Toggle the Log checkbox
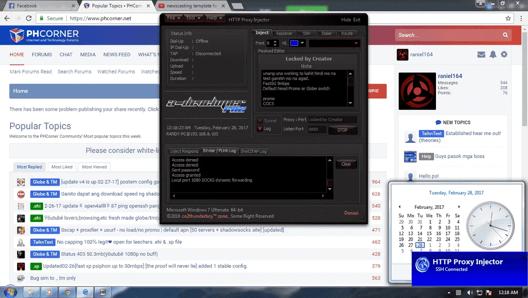The width and height of the screenshot is (528, 298). [260, 129]
